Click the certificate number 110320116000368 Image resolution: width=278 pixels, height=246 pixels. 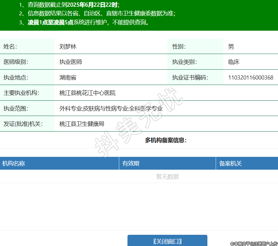[251, 78]
